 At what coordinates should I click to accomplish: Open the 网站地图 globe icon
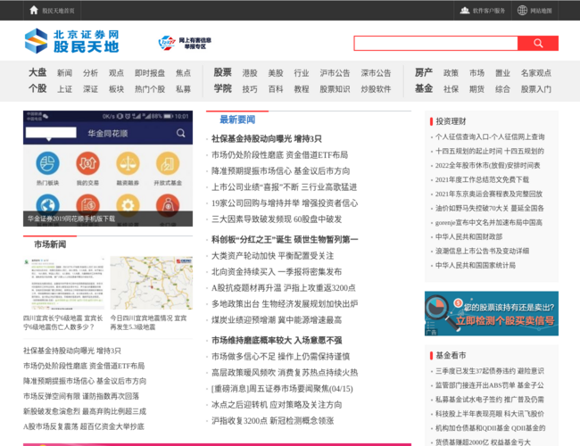522,11
